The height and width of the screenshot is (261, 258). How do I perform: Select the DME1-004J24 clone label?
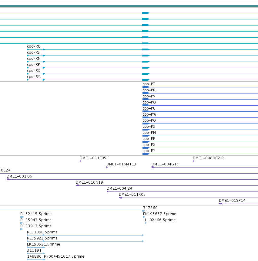tap(119, 188)
